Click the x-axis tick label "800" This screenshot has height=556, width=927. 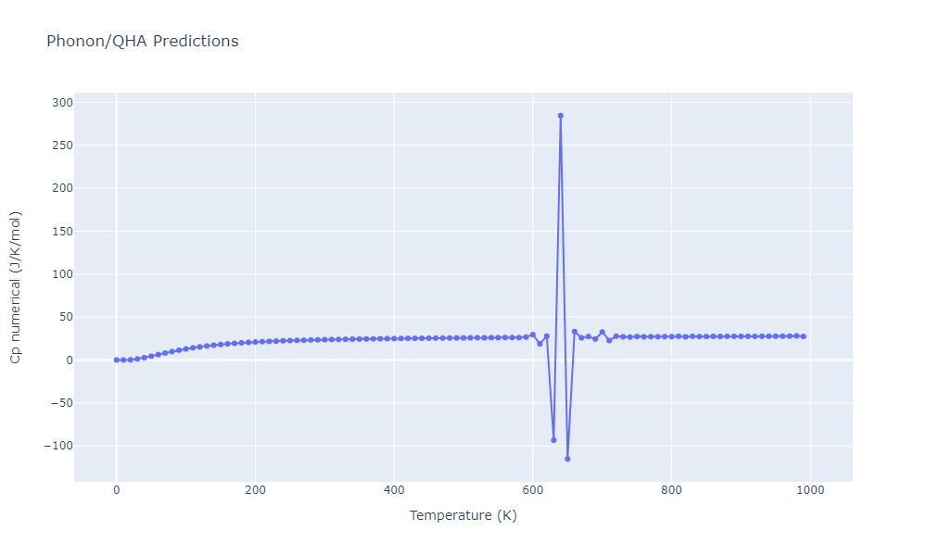671,491
